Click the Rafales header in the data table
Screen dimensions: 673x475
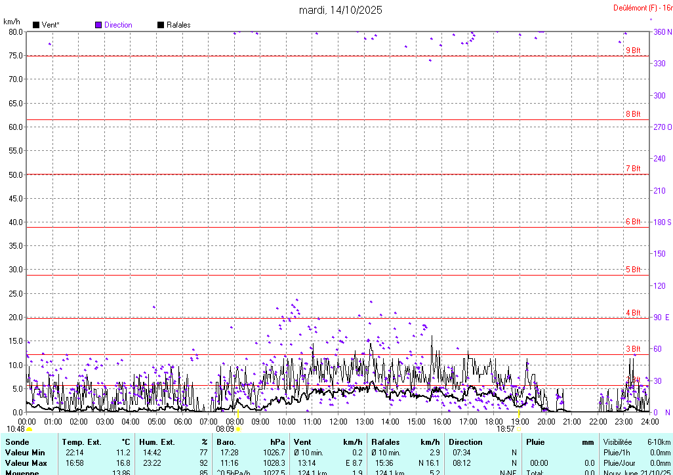(x=386, y=442)
